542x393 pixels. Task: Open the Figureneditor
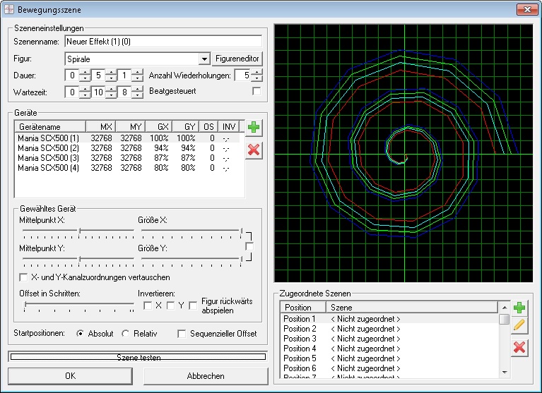238,59
